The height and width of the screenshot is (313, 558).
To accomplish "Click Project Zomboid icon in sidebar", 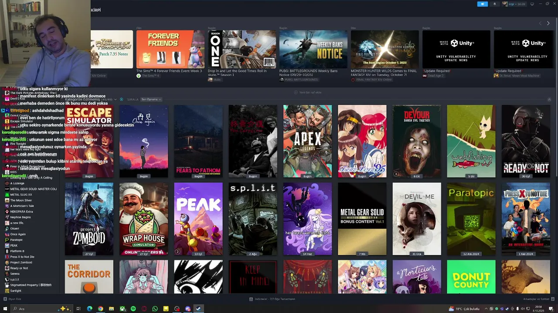I will click(x=7, y=263).
